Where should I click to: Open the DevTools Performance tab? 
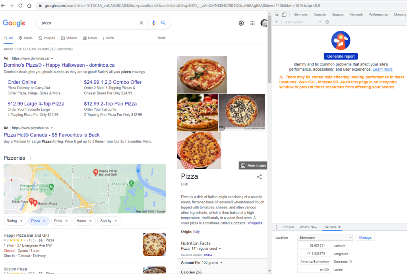click(378, 15)
